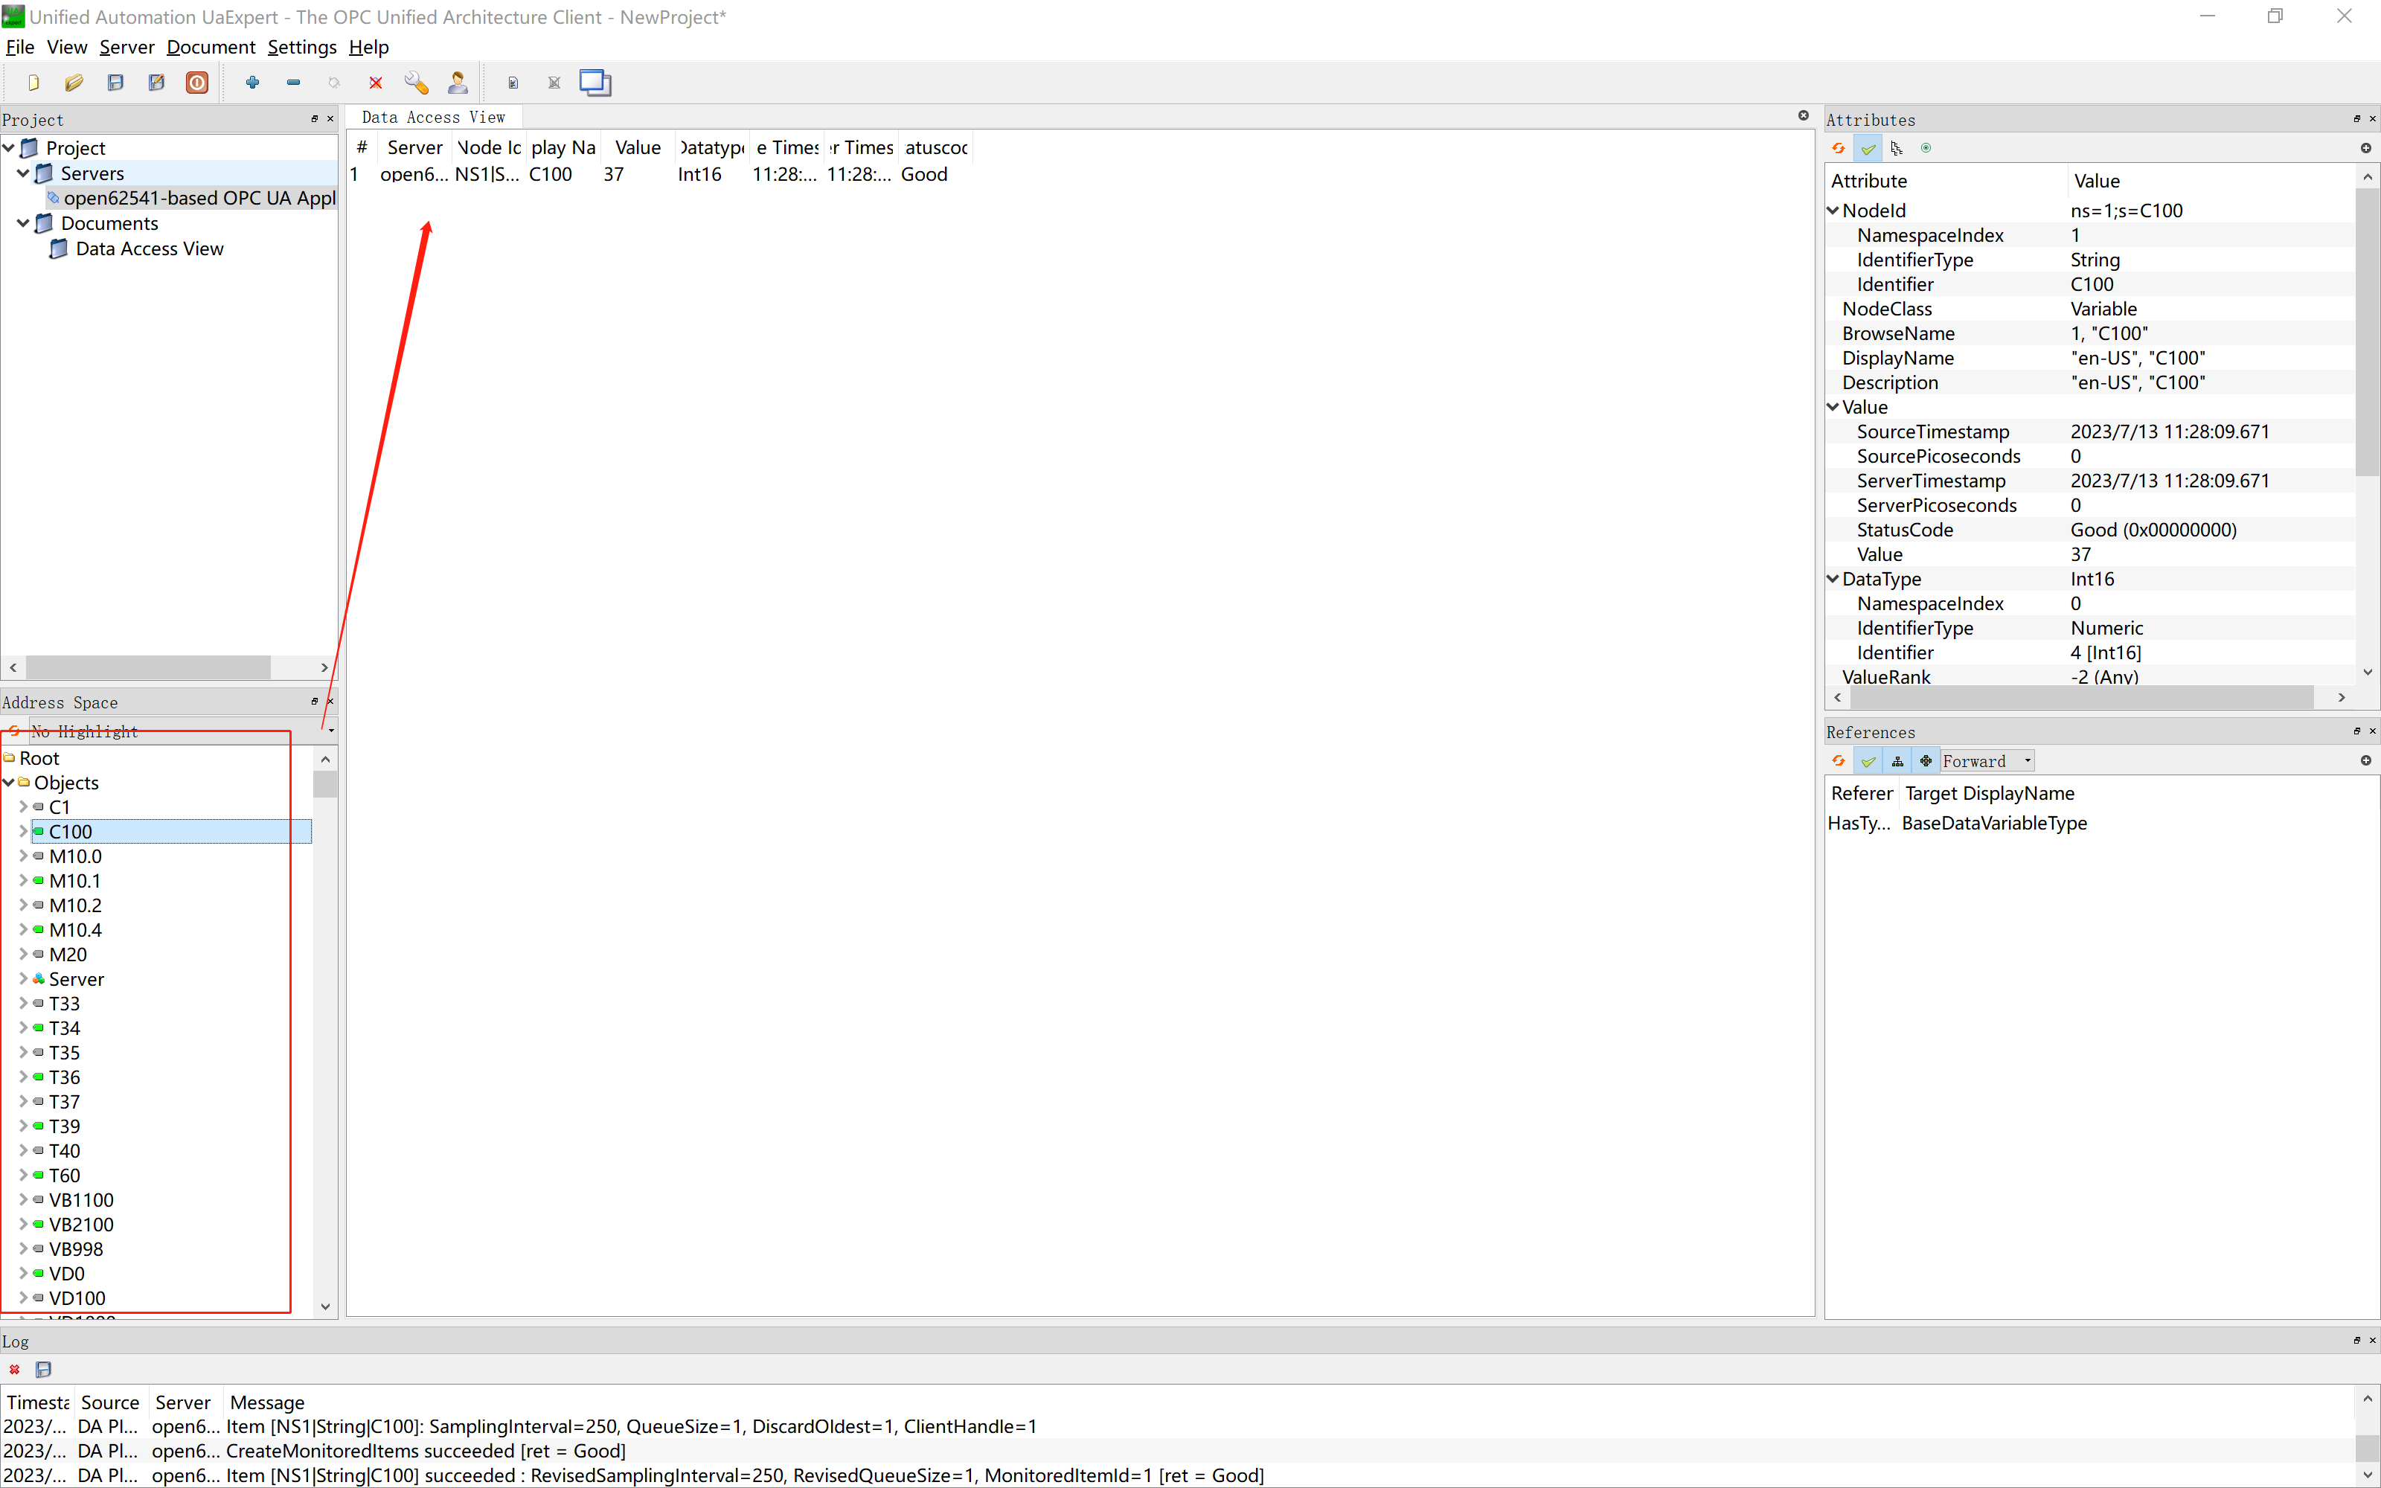Image resolution: width=2381 pixels, height=1488 pixels.
Task: Click the Value column header in Data Access View
Action: tap(637, 147)
